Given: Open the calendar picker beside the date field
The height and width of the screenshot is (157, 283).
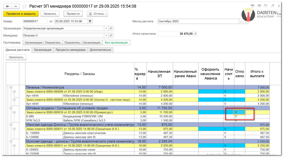Looking at the screenshot, I should [90, 21].
